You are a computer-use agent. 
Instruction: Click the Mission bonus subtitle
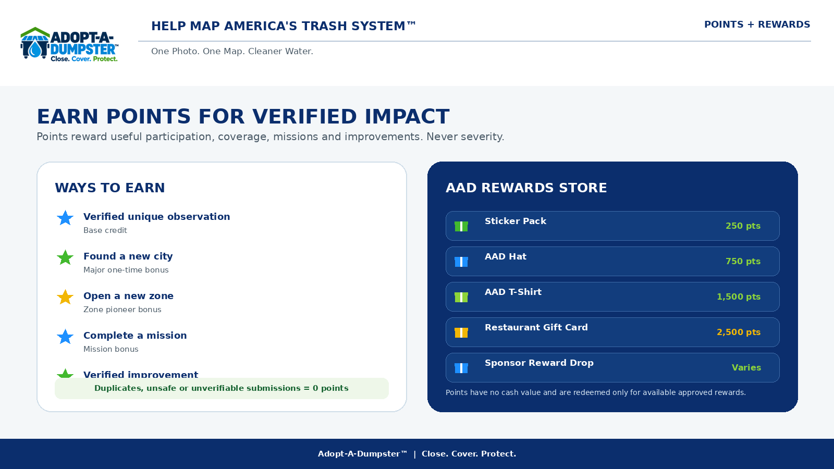[x=111, y=349]
